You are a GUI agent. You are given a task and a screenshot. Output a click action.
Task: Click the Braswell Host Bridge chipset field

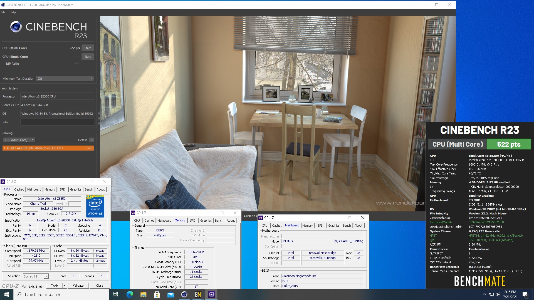click(x=322, y=253)
